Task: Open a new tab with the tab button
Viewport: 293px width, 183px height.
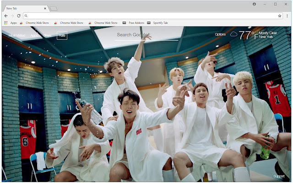Action: [54, 9]
